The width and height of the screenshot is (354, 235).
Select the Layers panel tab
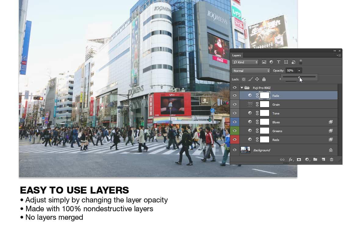tap(237, 55)
